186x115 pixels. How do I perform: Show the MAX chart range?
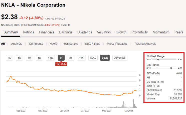(93, 58)
